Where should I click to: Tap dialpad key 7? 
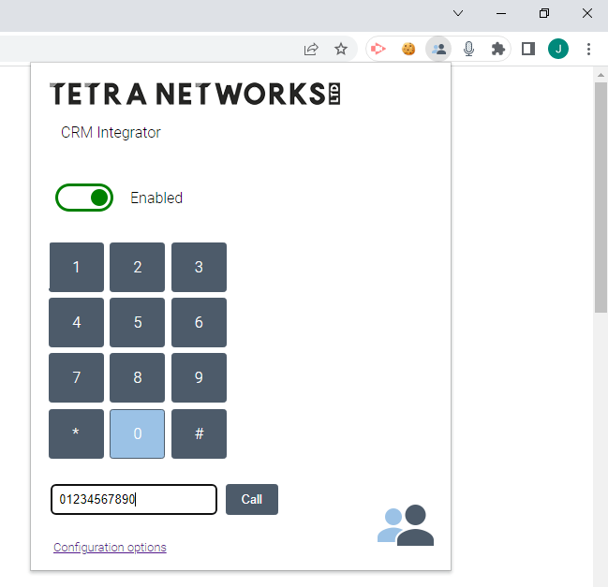point(77,378)
